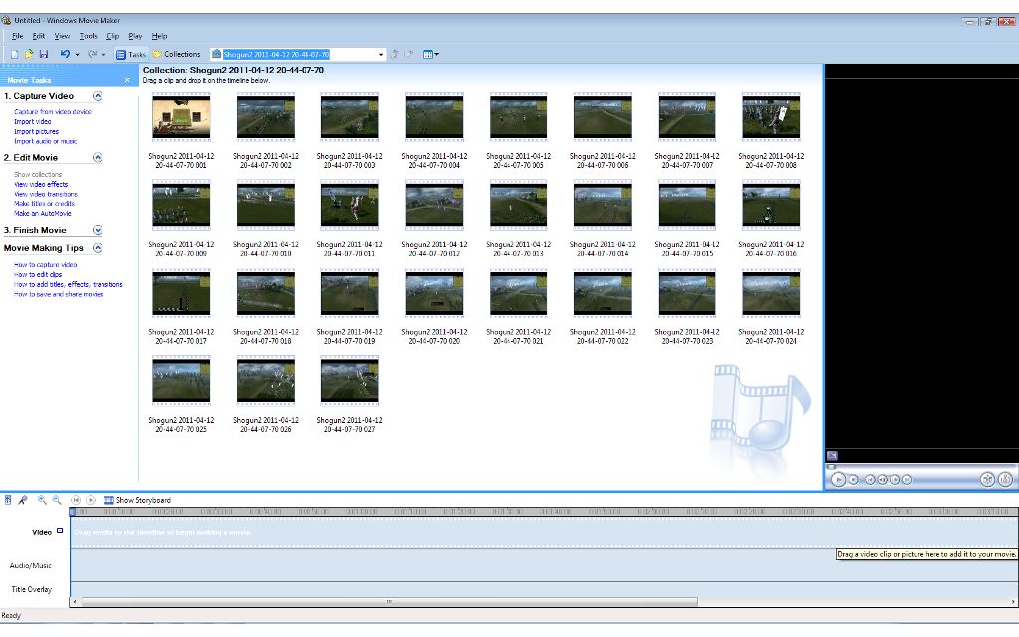Click the Redo toolbar icon
This screenshot has width=1019, height=637.
[x=93, y=55]
